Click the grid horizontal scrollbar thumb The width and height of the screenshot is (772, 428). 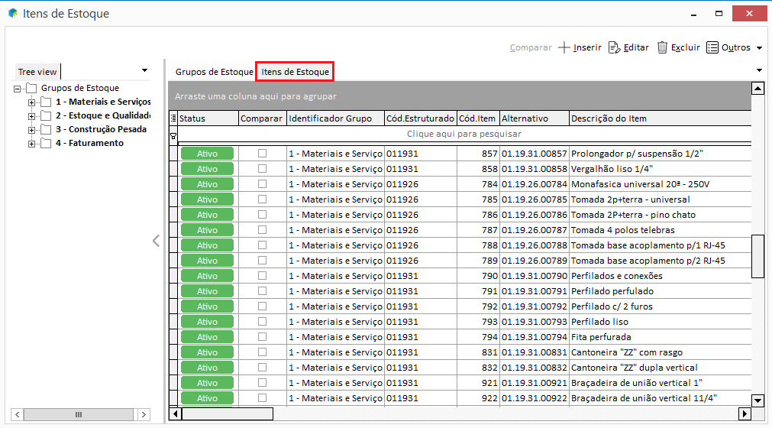(x=228, y=413)
